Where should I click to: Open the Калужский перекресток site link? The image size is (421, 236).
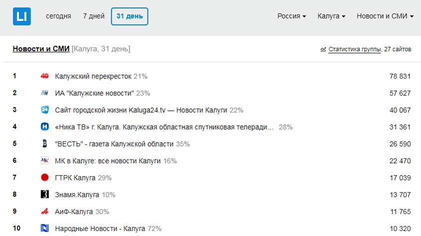[x=93, y=76]
